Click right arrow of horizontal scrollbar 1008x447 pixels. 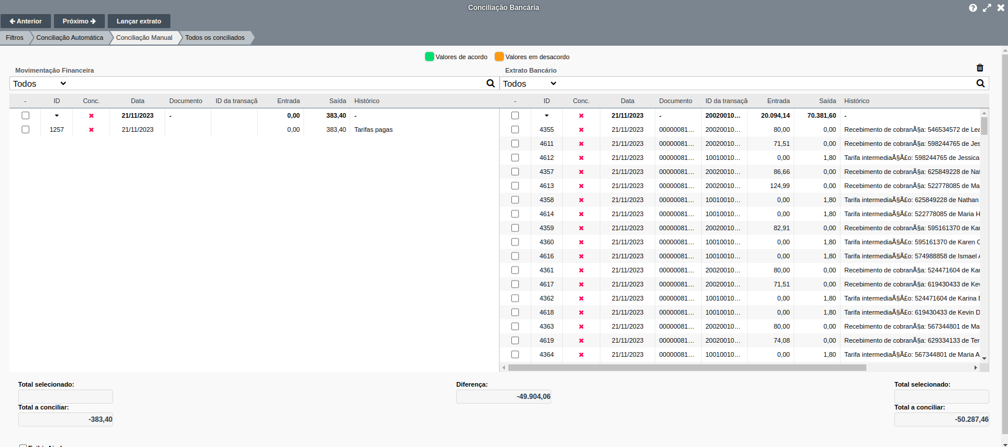coord(975,367)
